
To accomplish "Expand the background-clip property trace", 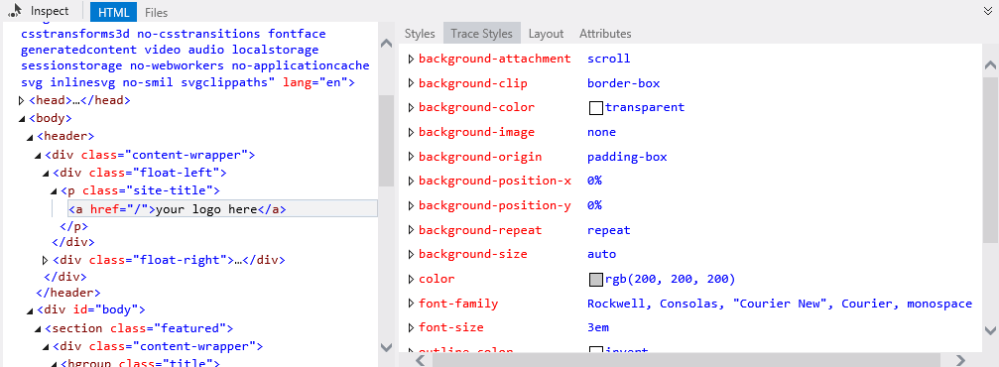I will [x=411, y=83].
